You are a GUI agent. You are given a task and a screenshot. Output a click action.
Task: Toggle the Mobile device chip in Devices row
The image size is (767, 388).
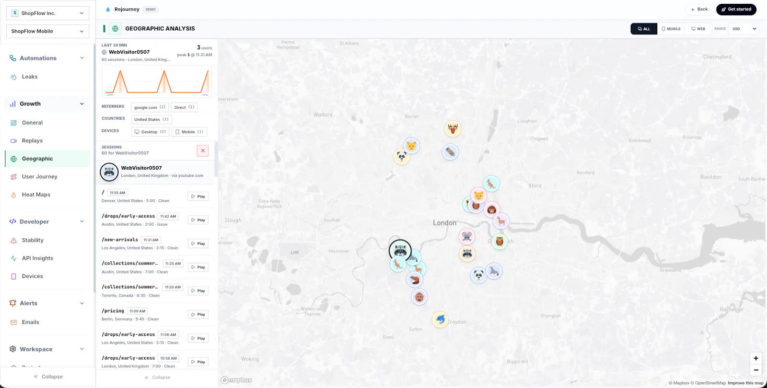click(189, 132)
